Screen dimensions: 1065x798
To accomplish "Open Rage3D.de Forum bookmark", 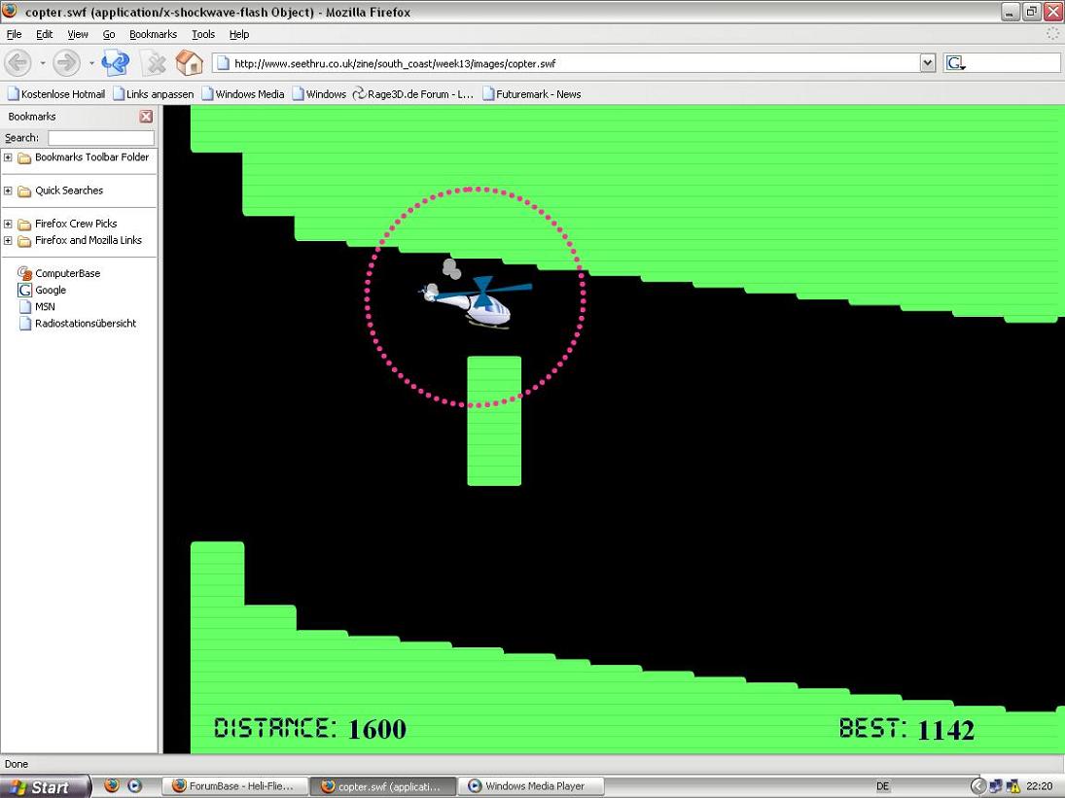I will (x=413, y=94).
